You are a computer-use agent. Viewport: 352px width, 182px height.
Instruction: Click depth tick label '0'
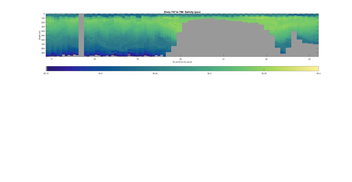(44, 14)
